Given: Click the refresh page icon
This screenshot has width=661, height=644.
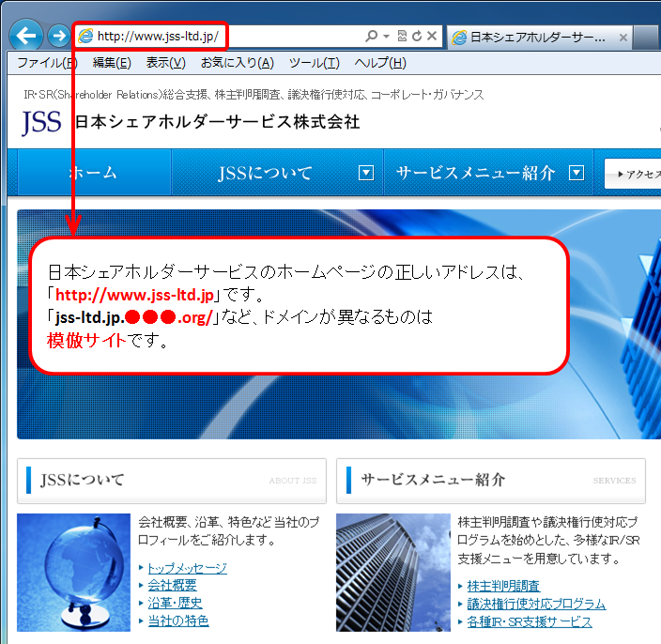Looking at the screenshot, I should 417,36.
